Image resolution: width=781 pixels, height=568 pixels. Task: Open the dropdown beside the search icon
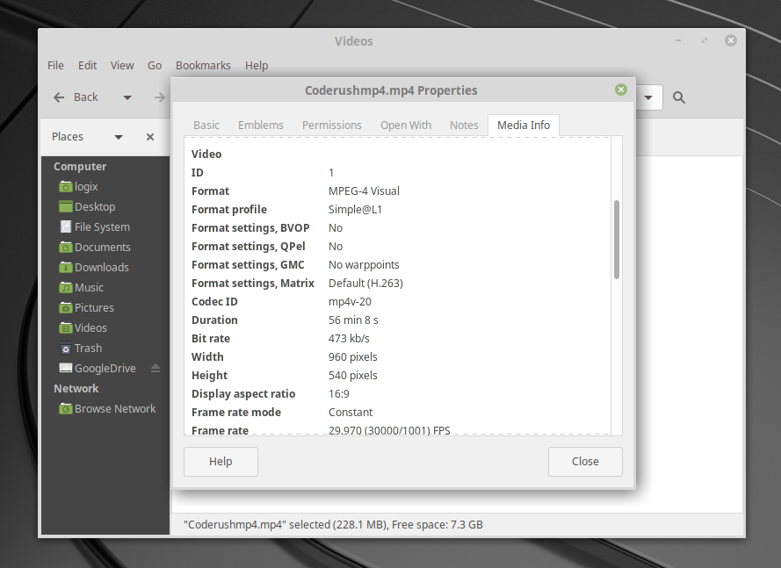pos(648,97)
